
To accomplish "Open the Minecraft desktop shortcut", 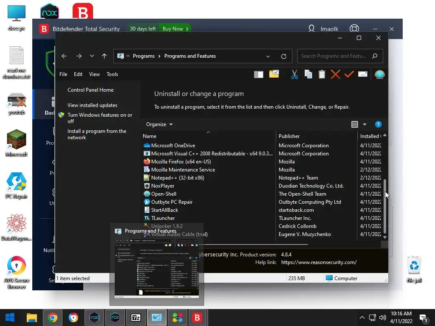I will (x=17, y=143).
